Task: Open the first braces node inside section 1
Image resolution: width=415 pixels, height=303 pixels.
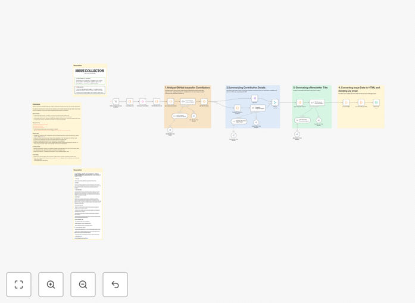Action: coord(171,101)
